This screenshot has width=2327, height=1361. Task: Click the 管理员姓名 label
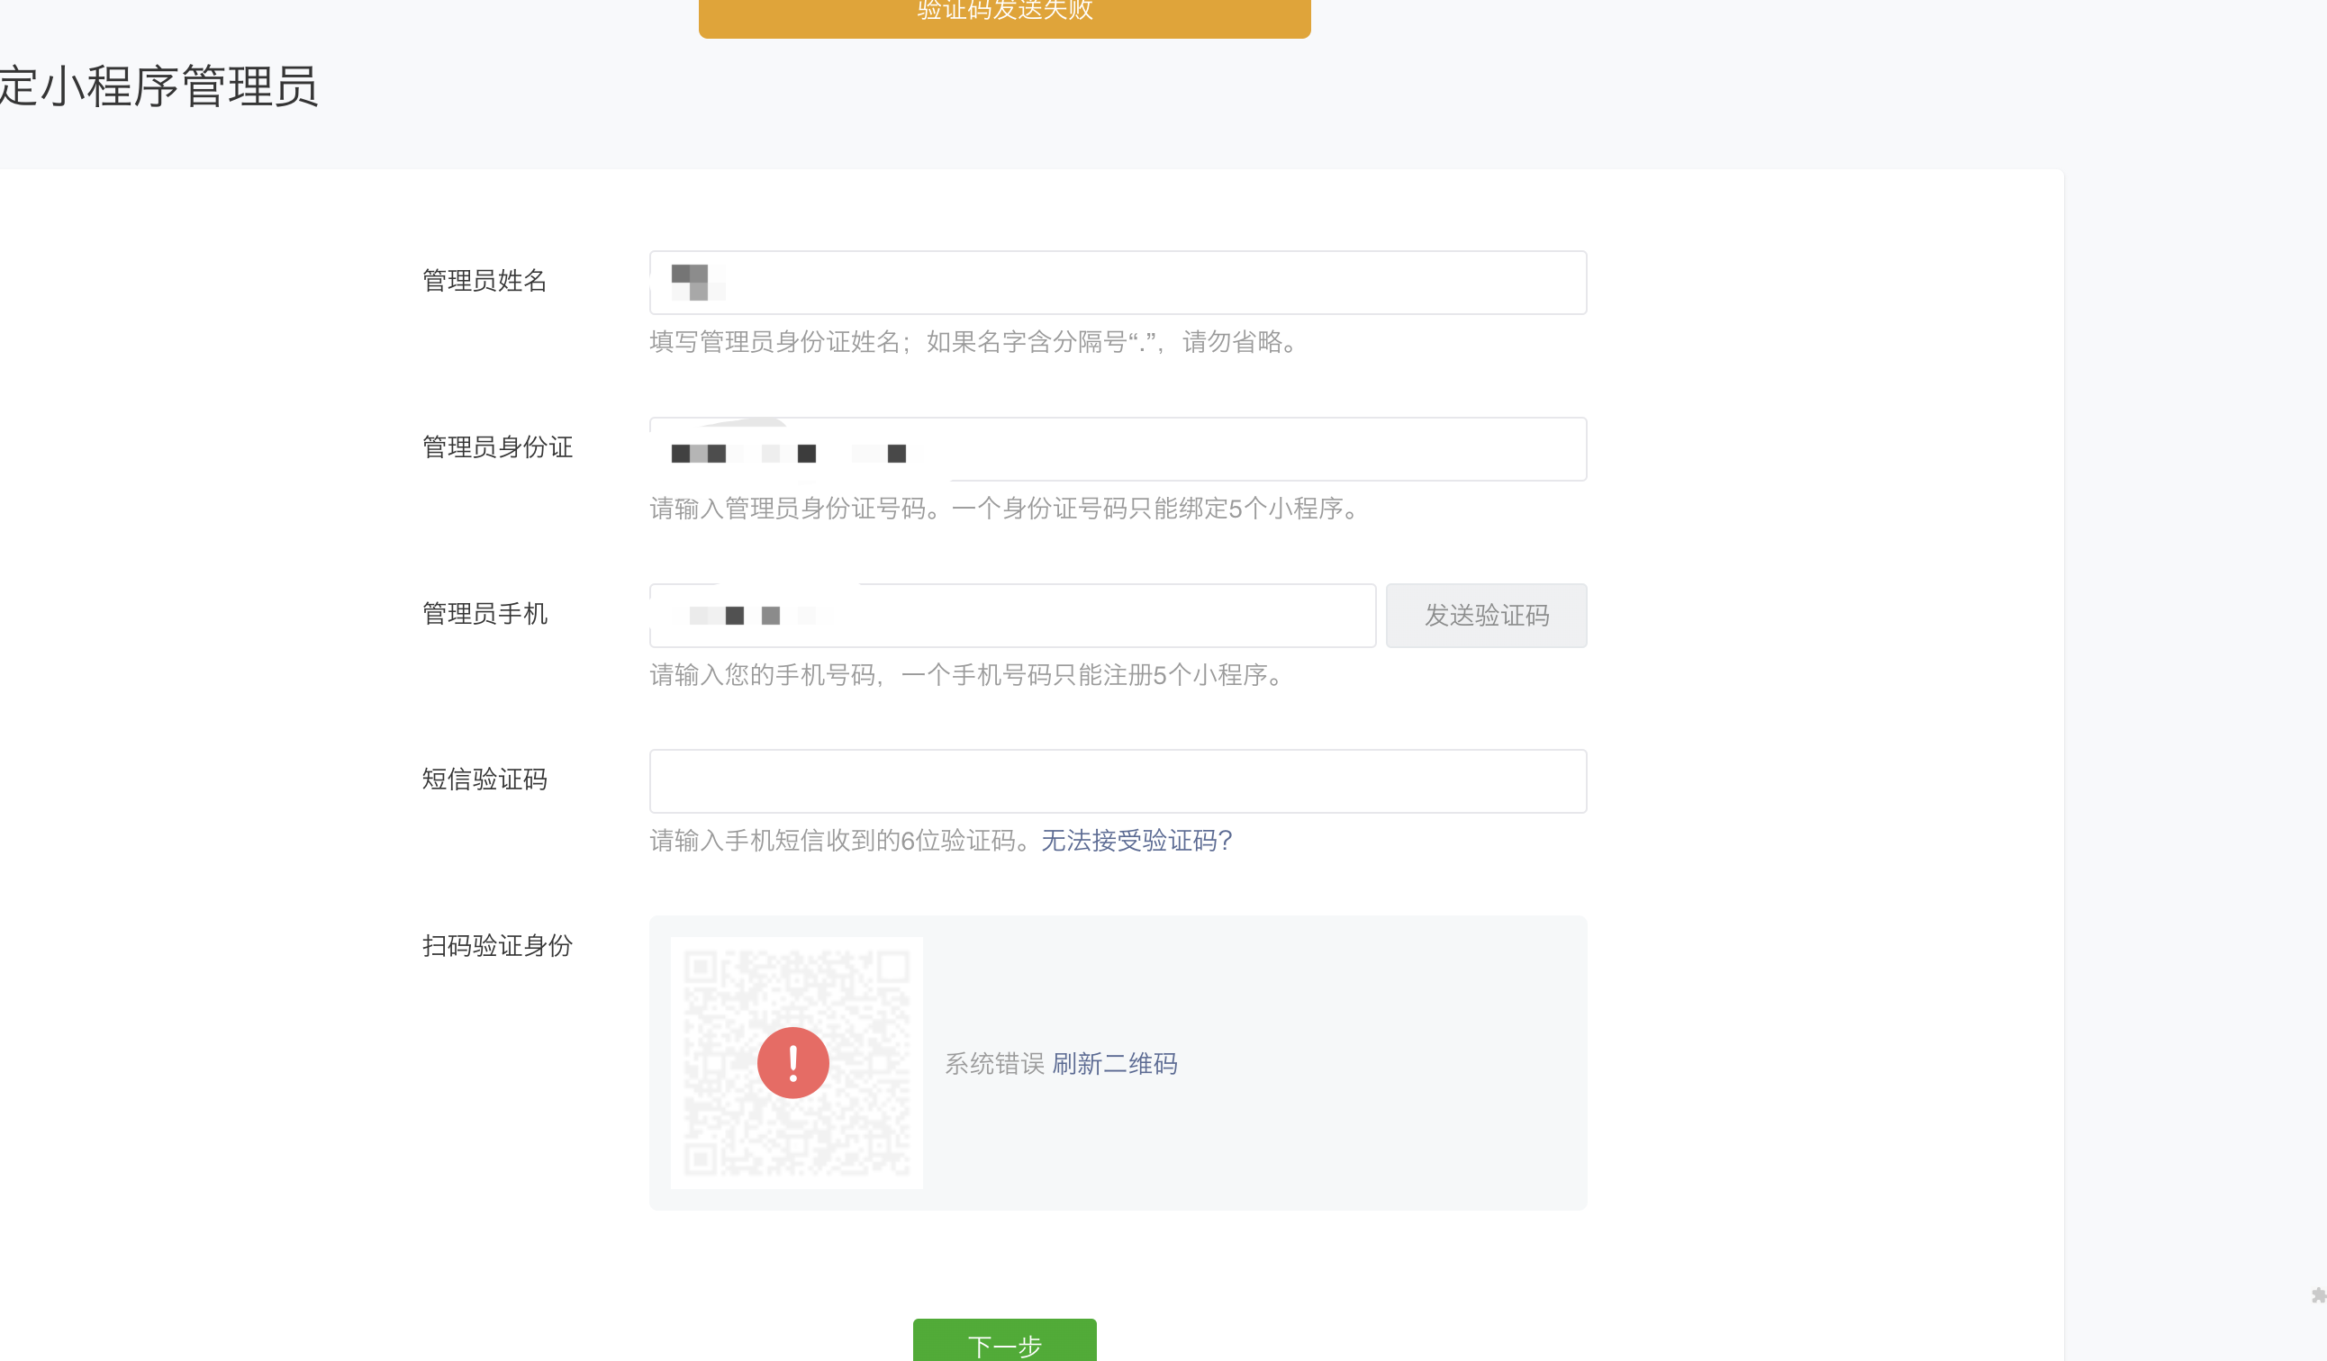coord(484,281)
